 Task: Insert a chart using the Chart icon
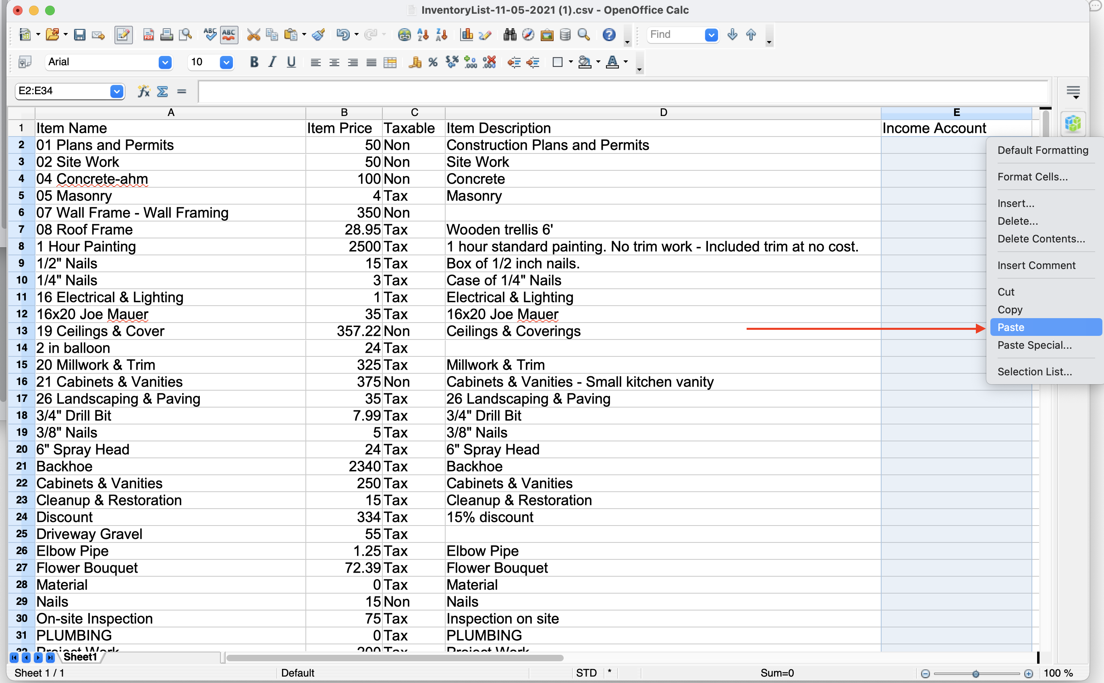click(466, 35)
